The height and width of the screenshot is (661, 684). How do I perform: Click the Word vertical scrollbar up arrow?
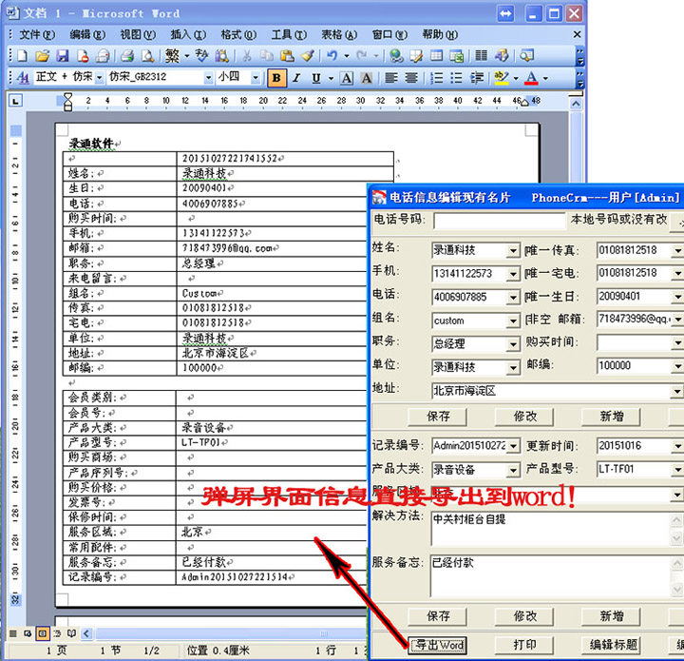pos(576,104)
